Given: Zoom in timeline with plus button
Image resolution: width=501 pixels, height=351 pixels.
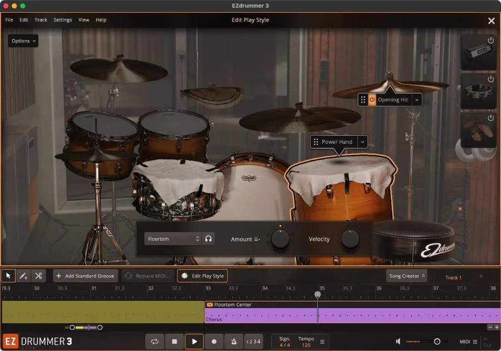Looking at the screenshot, I should click(497, 328).
